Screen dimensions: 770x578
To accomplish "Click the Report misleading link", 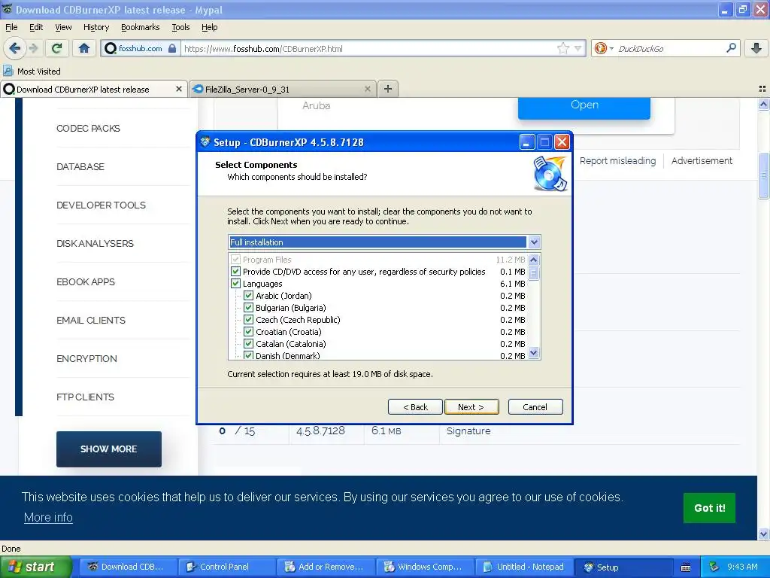I will [617, 161].
